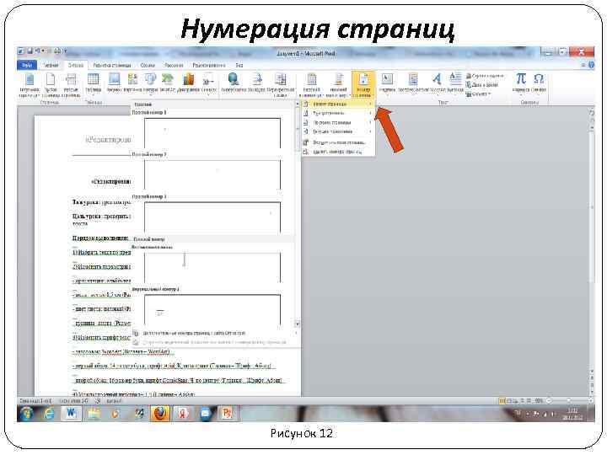The image size is (607, 455).
Task: Click the zoom out minus button
Action: tap(550, 401)
